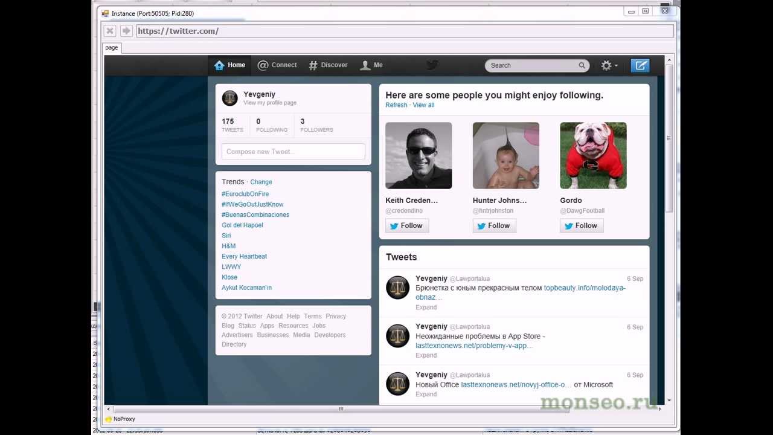The height and width of the screenshot is (435, 773).
Task: Follow Hunter Johnston
Action: [494, 225]
